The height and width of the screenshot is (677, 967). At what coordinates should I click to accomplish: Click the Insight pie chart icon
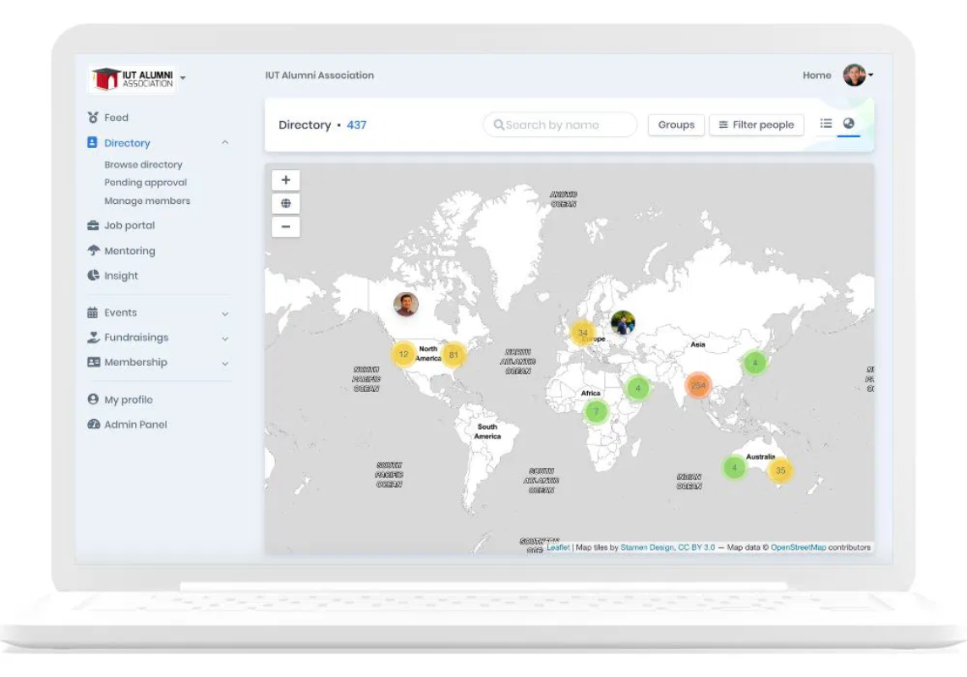[93, 275]
